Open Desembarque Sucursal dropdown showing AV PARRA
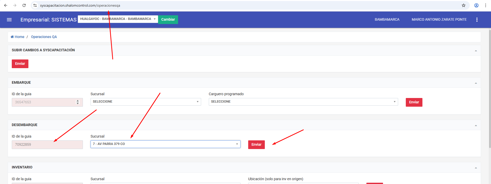This screenshot has width=491, height=184. pos(165,144)
